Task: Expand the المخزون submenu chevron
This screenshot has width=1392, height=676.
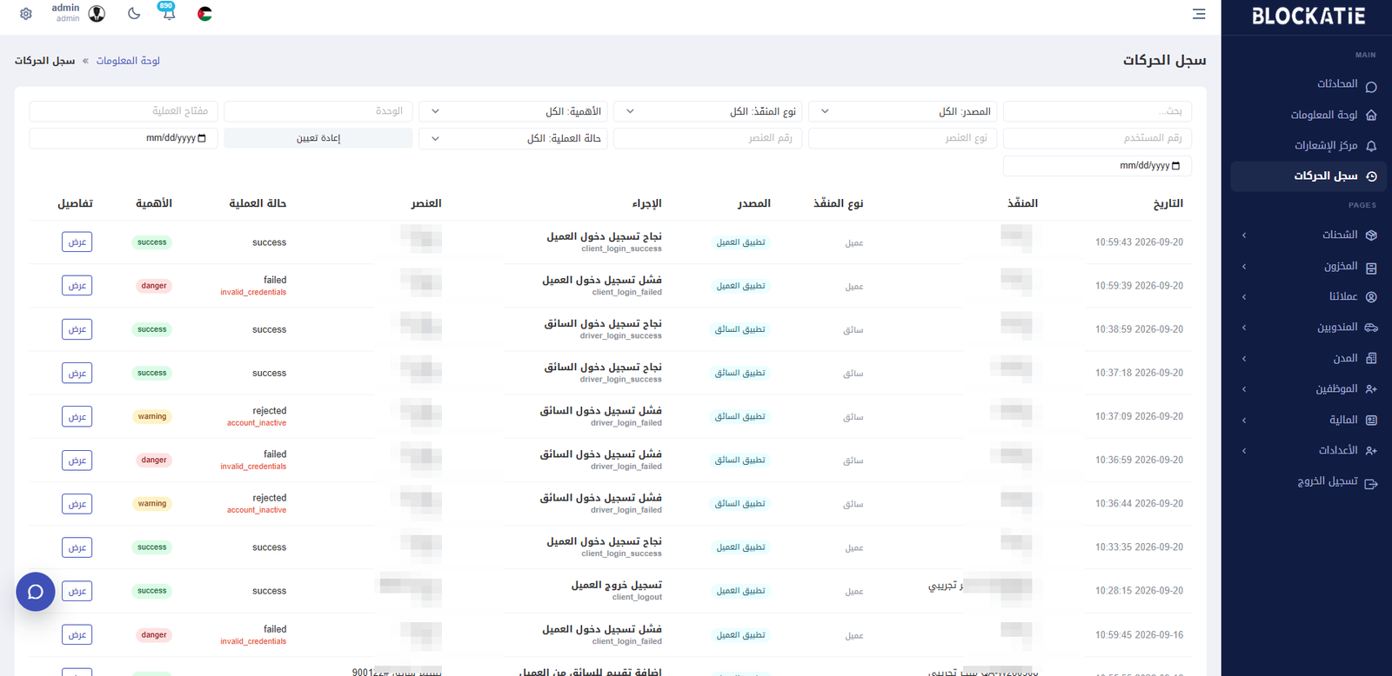Action: 1244,267
